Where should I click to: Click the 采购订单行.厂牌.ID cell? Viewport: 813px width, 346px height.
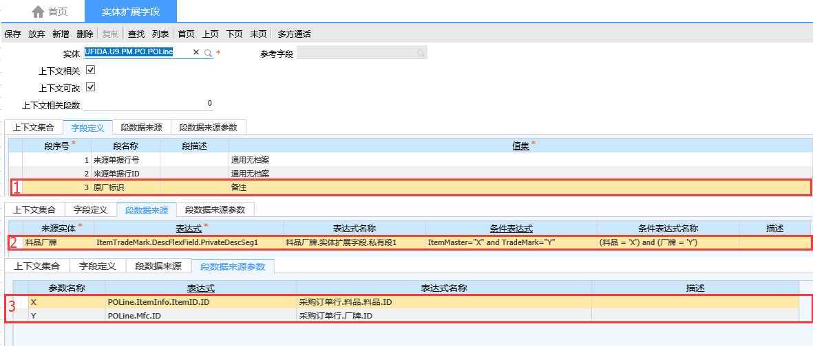pyautogui.click(x=444, y=316)
